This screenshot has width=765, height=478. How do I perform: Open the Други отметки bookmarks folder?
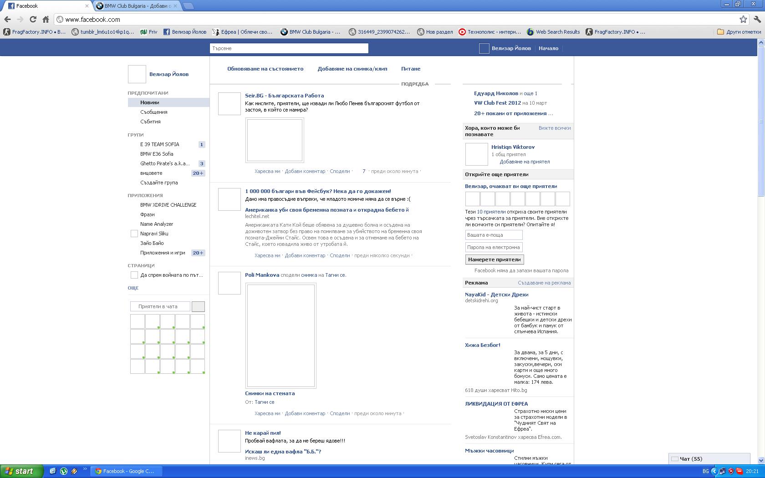[739, 32]
